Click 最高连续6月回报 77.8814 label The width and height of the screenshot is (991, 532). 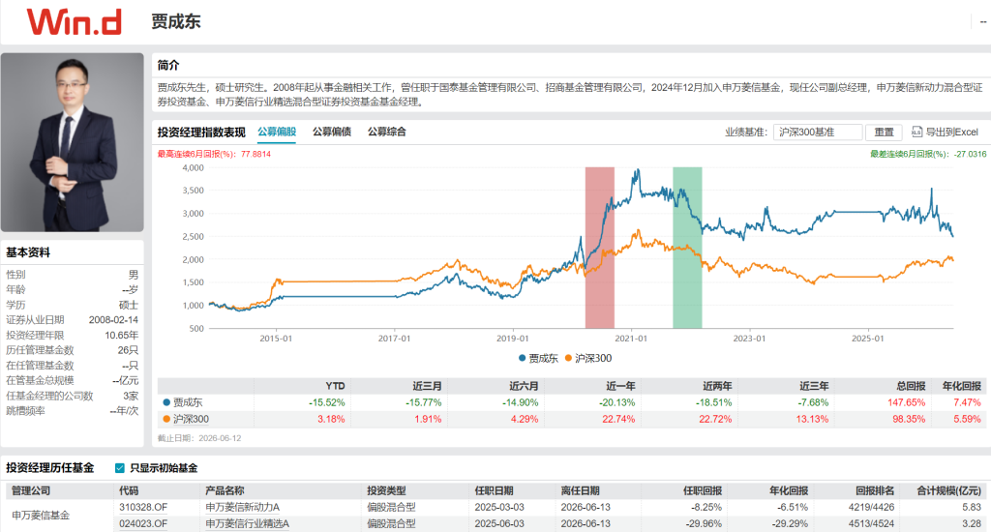pyautogui.click(x=214, y=154)
